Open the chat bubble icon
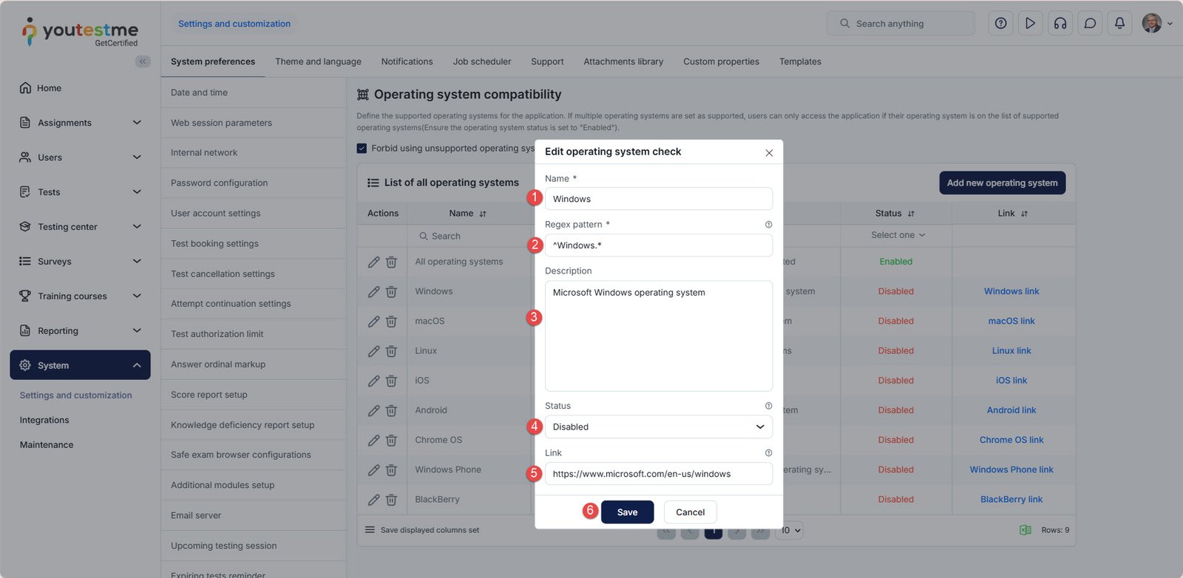Image resolution: width=1183 pixels, height=578 pixels. [x=1090, y=24]
